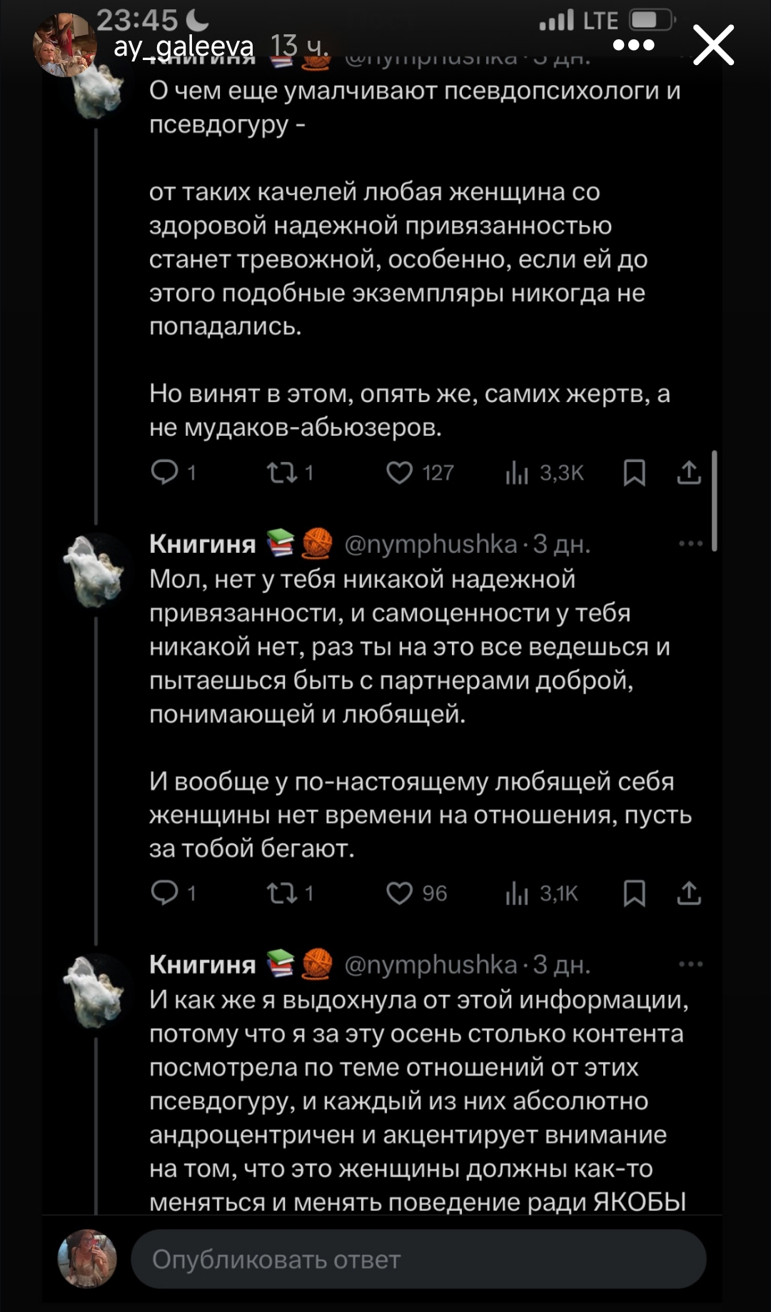This screenshot has height=1312, width=771.
Task: Share the tweet with 3,1K views
Action: click(689, 893)
